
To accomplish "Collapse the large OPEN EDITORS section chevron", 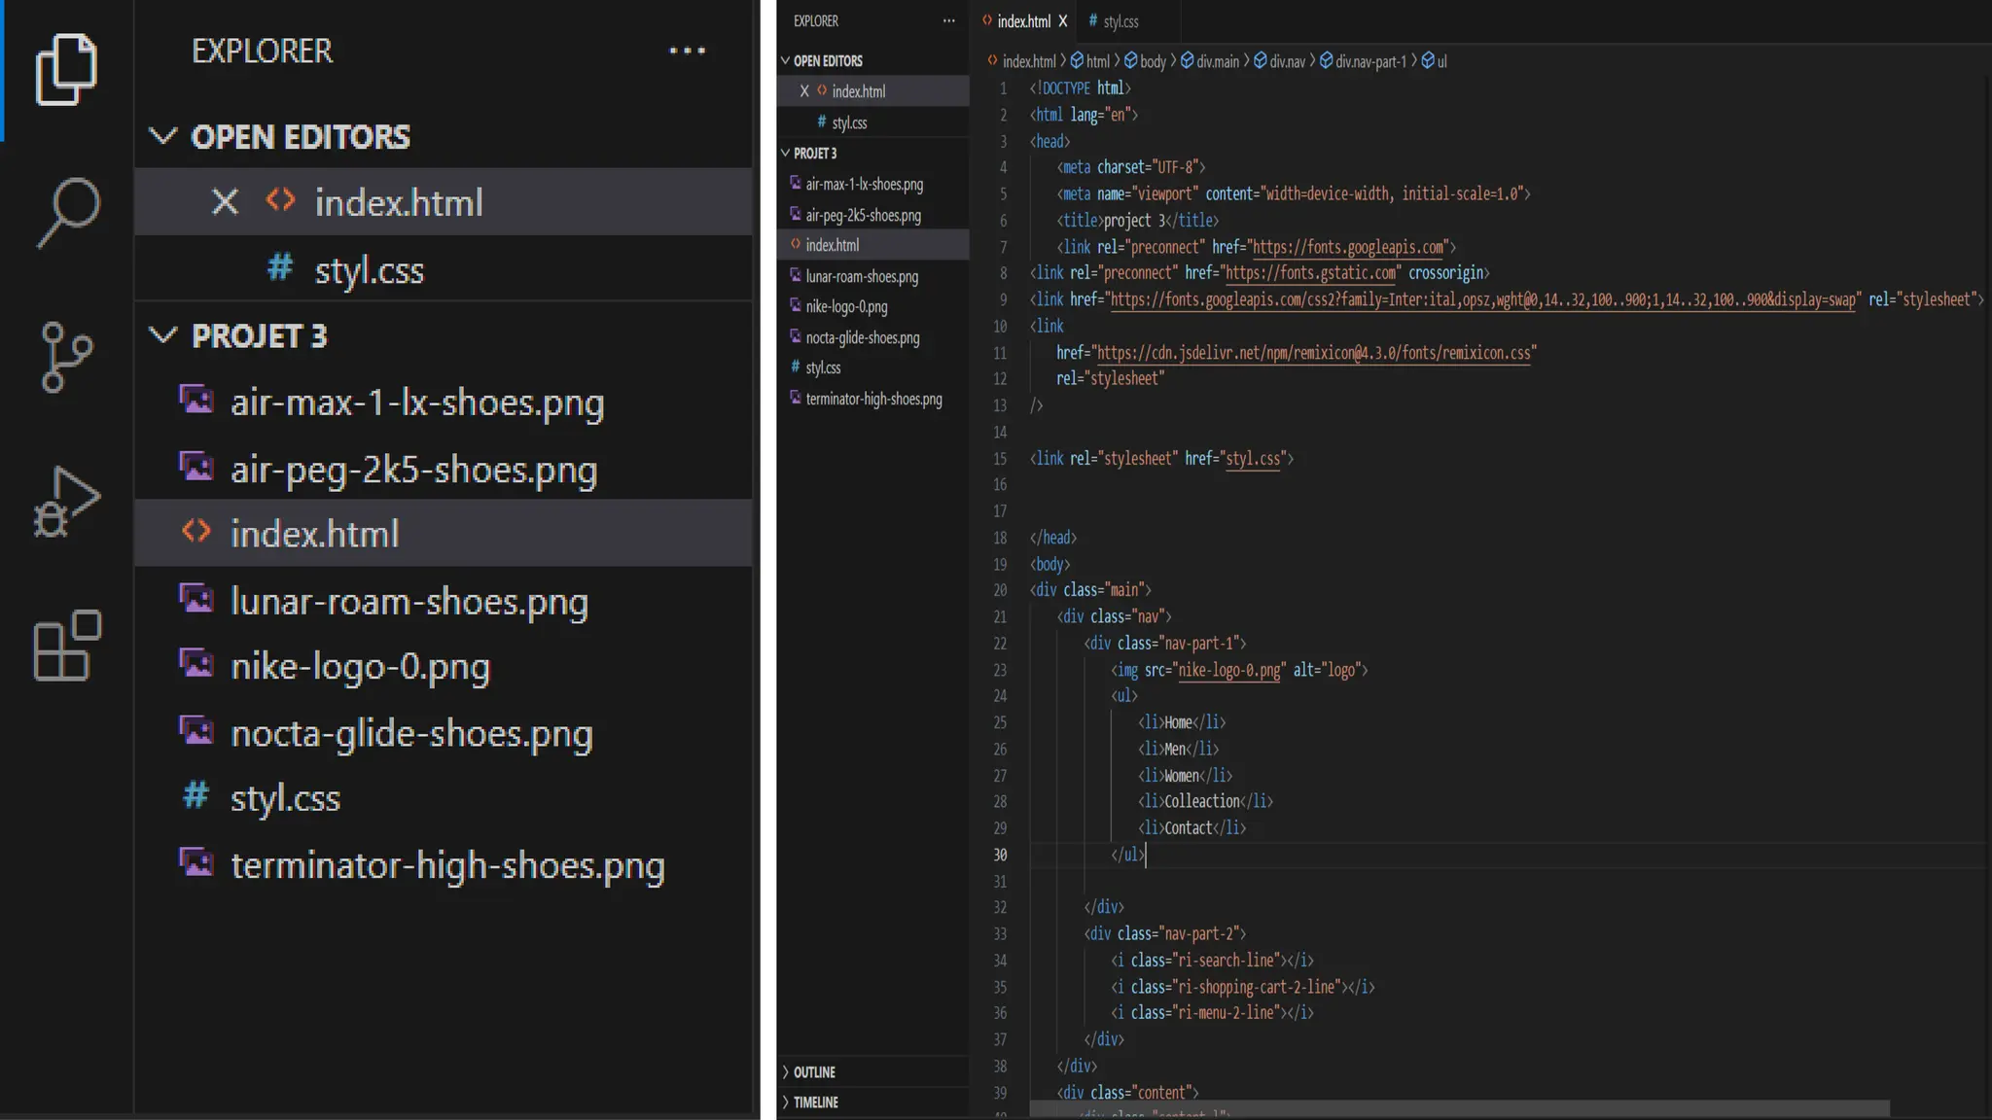I will click(162, 136).
